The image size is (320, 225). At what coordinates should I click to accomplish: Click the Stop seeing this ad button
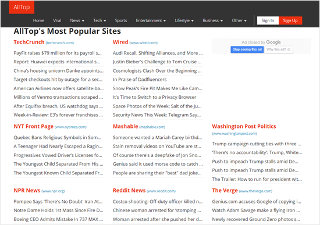point(247,49)
